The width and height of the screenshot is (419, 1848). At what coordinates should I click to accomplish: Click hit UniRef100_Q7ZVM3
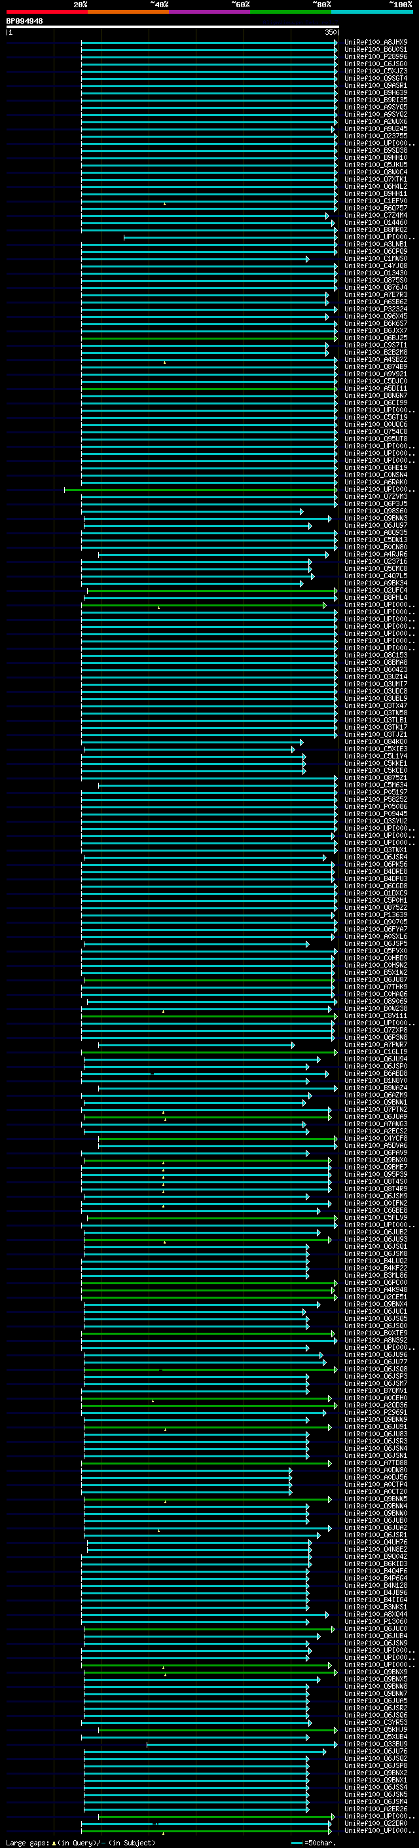tap(376, 496)
